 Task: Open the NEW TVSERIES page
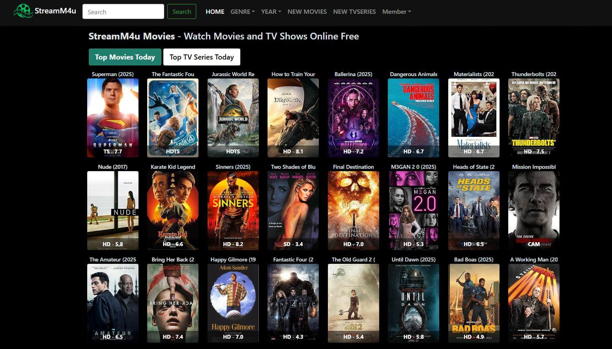pyautogui.click(x=354, y=11)
